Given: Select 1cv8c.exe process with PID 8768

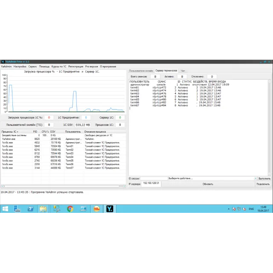Looking at the screenshot, I should (x=64, y=157).
